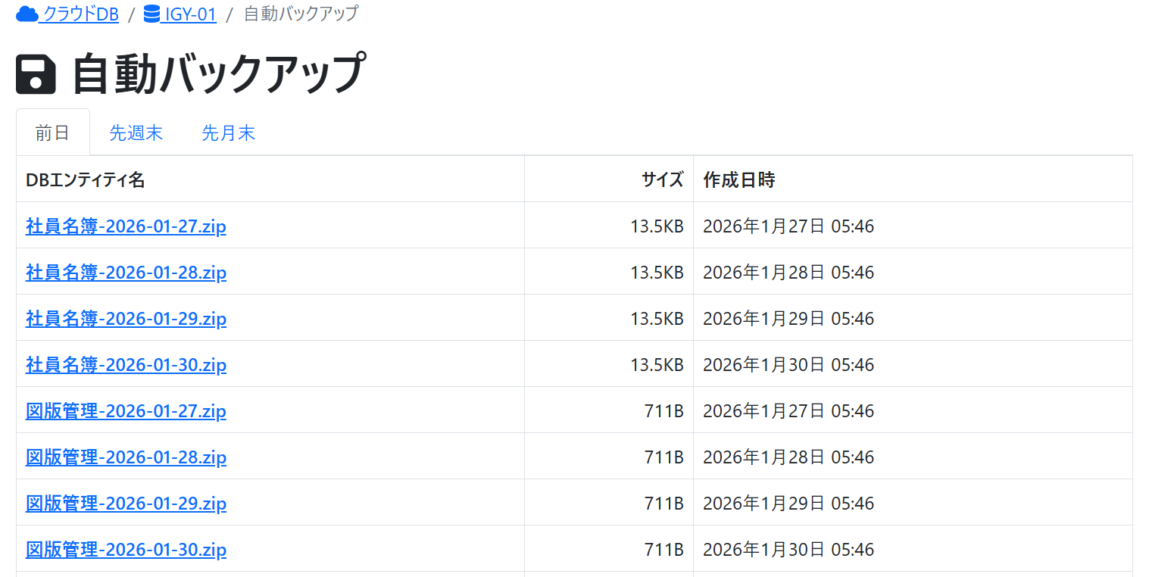Switch to the 先週末 tab
Viewport: 1149px width, 577px height.
click(136, 133)
